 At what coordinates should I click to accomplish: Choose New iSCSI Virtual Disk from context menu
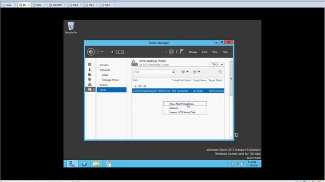[x=185, y=104]
